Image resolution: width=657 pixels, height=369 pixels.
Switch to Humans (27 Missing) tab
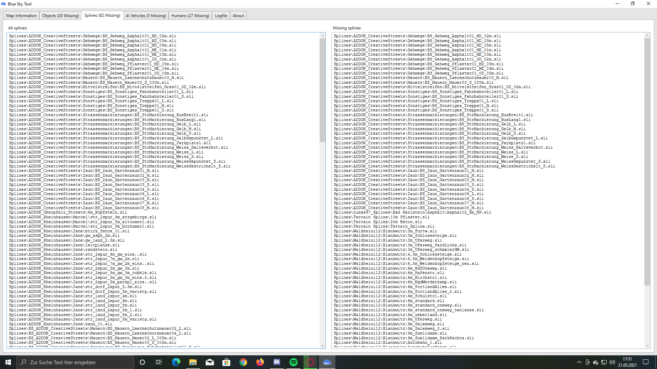[190, 16]
